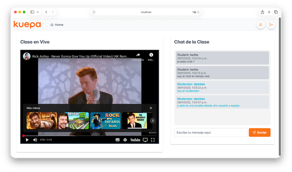Click the Rick Astley channel avatar

click(x=26, y=57)
